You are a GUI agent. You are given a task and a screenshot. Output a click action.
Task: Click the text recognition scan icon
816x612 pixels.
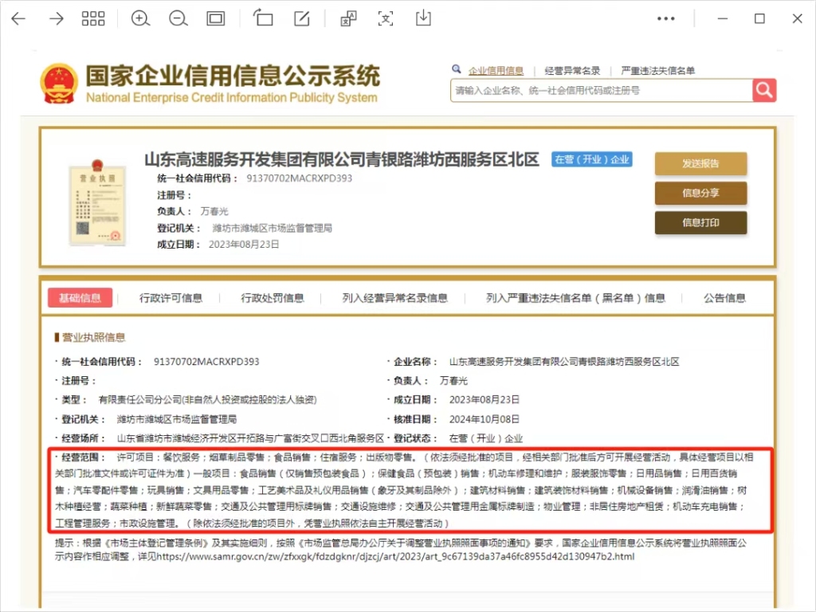(x=386, y=19)
